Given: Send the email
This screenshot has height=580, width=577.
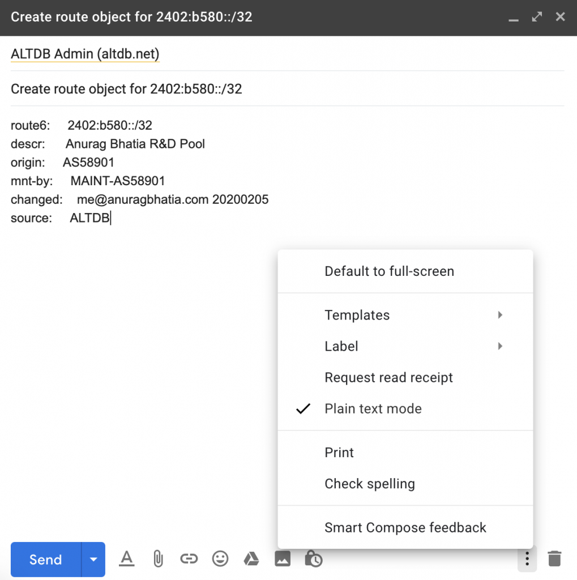Looking at the screenshot, I should point(46,559).
